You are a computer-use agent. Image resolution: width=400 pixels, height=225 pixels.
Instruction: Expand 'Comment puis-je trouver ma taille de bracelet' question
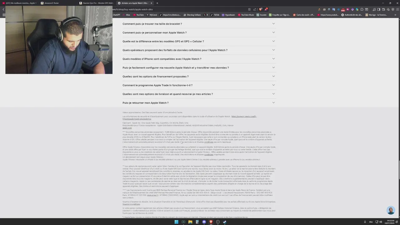tap(199, 24)
